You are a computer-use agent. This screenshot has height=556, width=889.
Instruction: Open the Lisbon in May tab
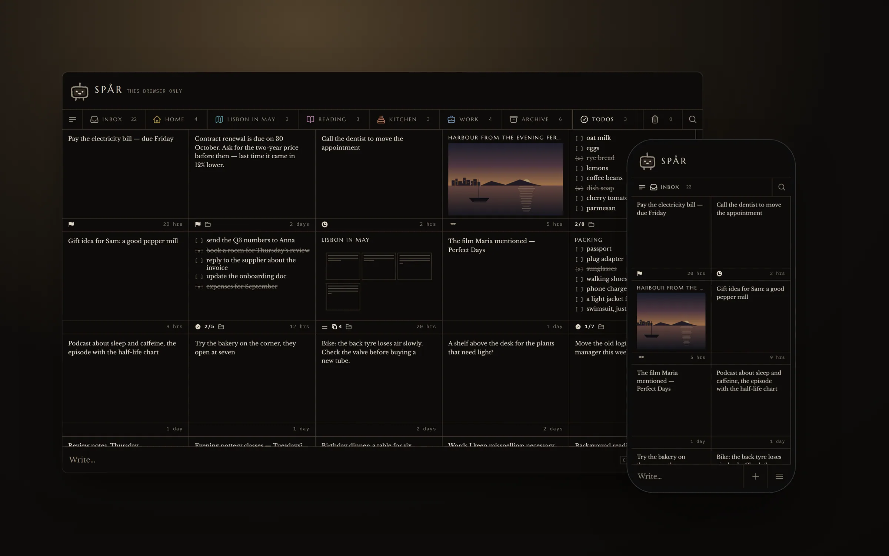253,119
